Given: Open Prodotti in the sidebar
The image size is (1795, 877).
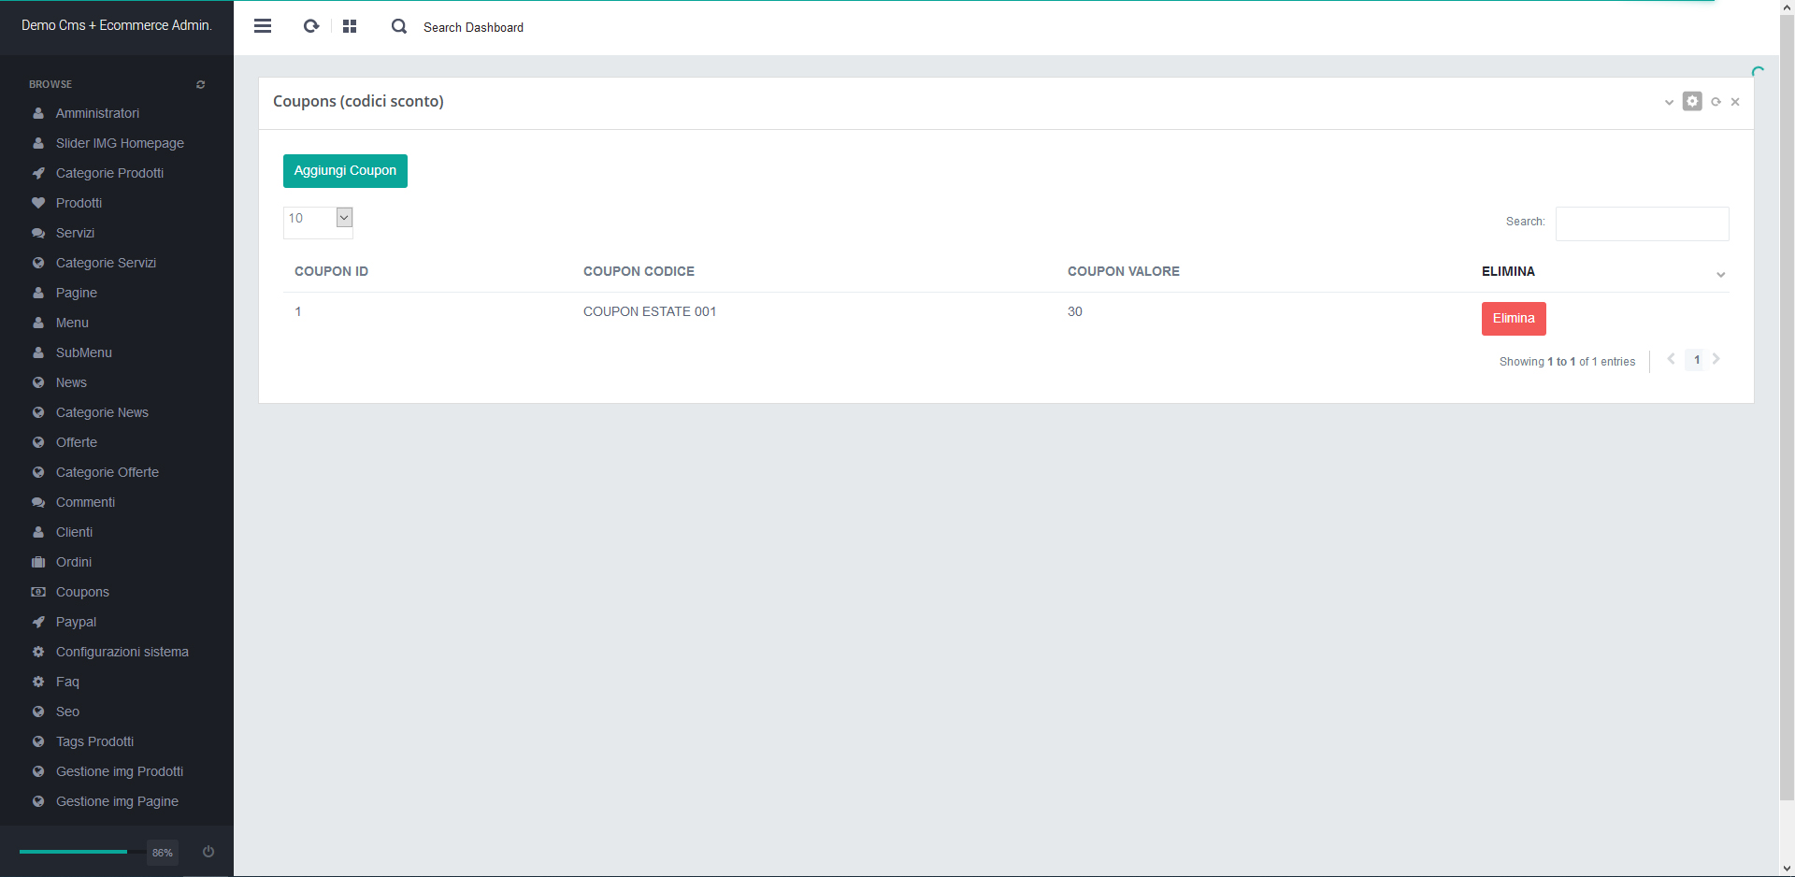Looking at the screenshot, I should coord(79,203).
